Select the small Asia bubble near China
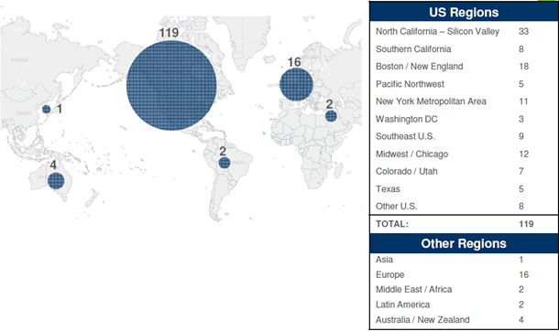The width and height of the screenshot is (559, 331). pyautogui.click(x=47, y=109)
